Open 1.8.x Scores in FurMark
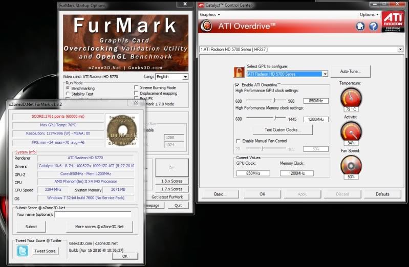 (x=172, y=181)
